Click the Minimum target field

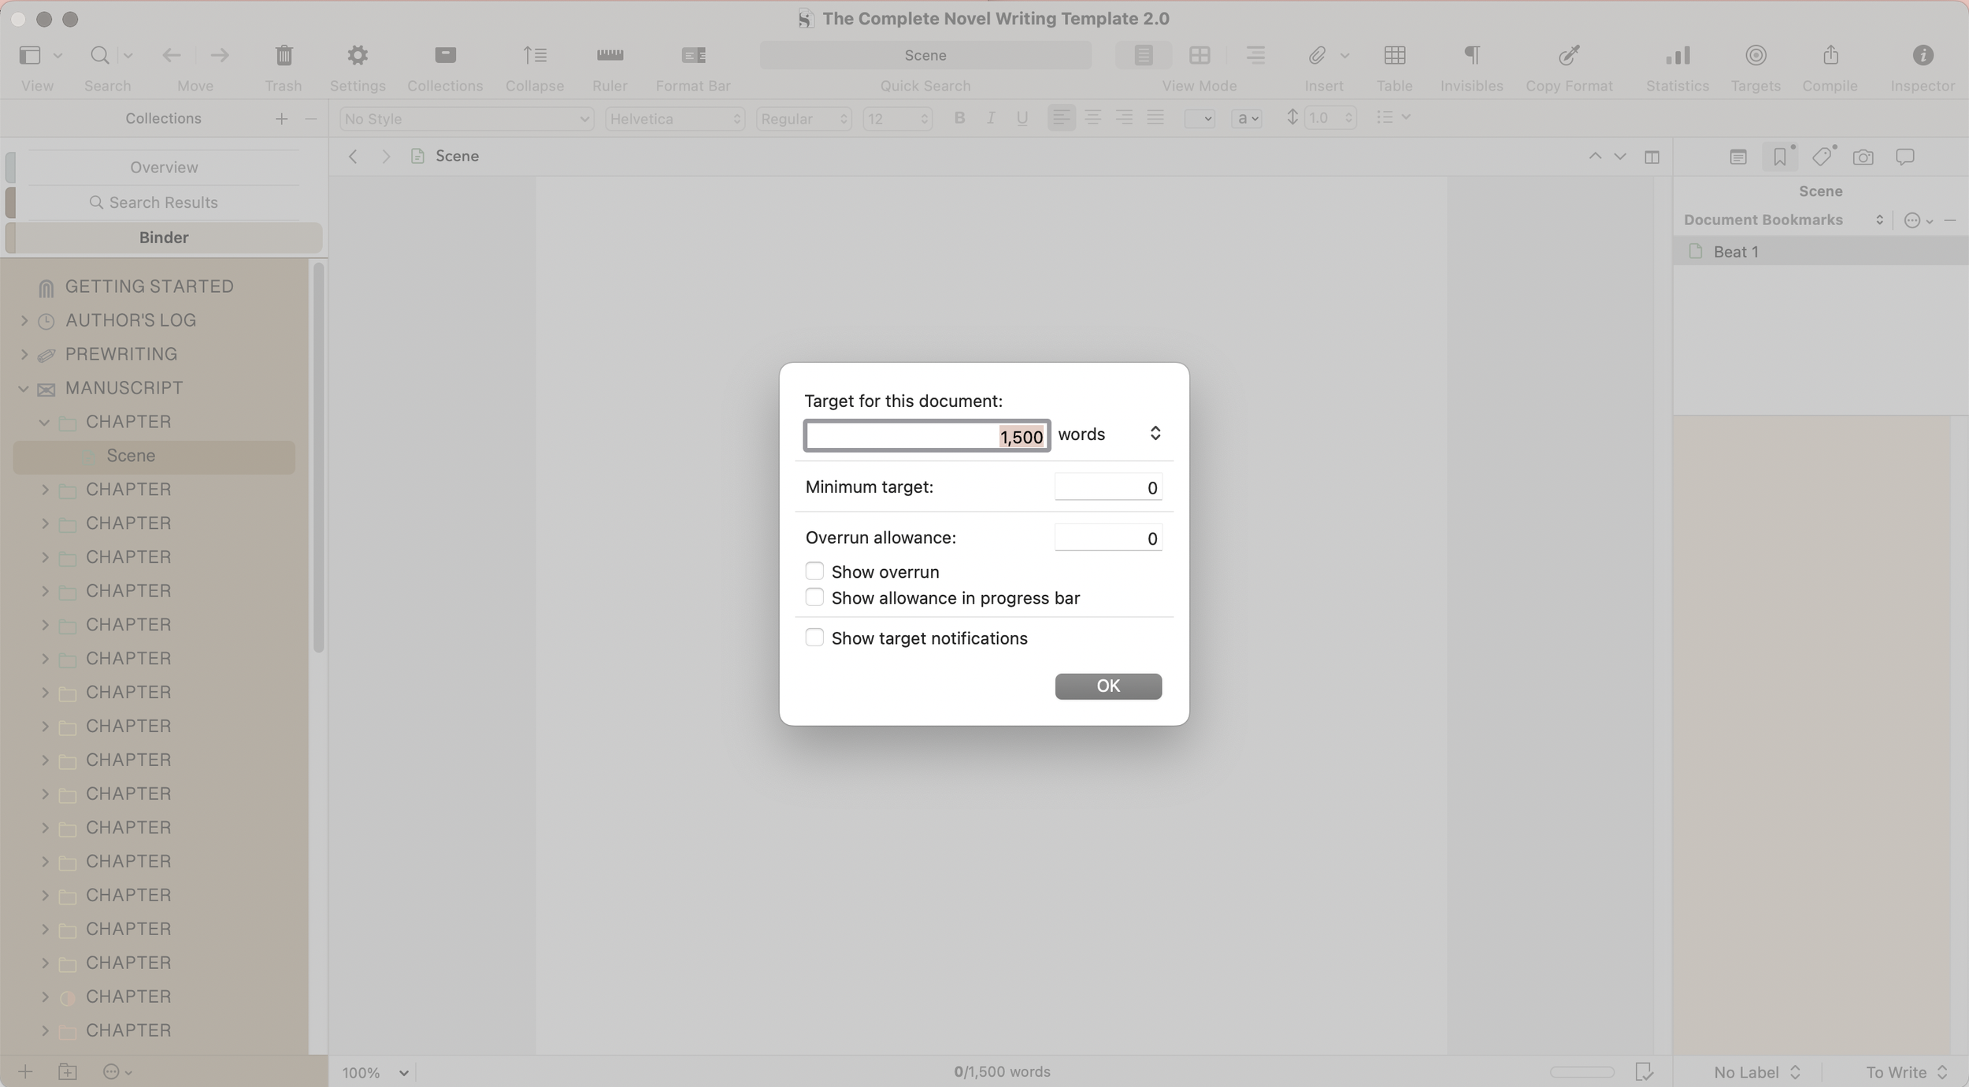pyautogui.click(x=1107, y=487)
